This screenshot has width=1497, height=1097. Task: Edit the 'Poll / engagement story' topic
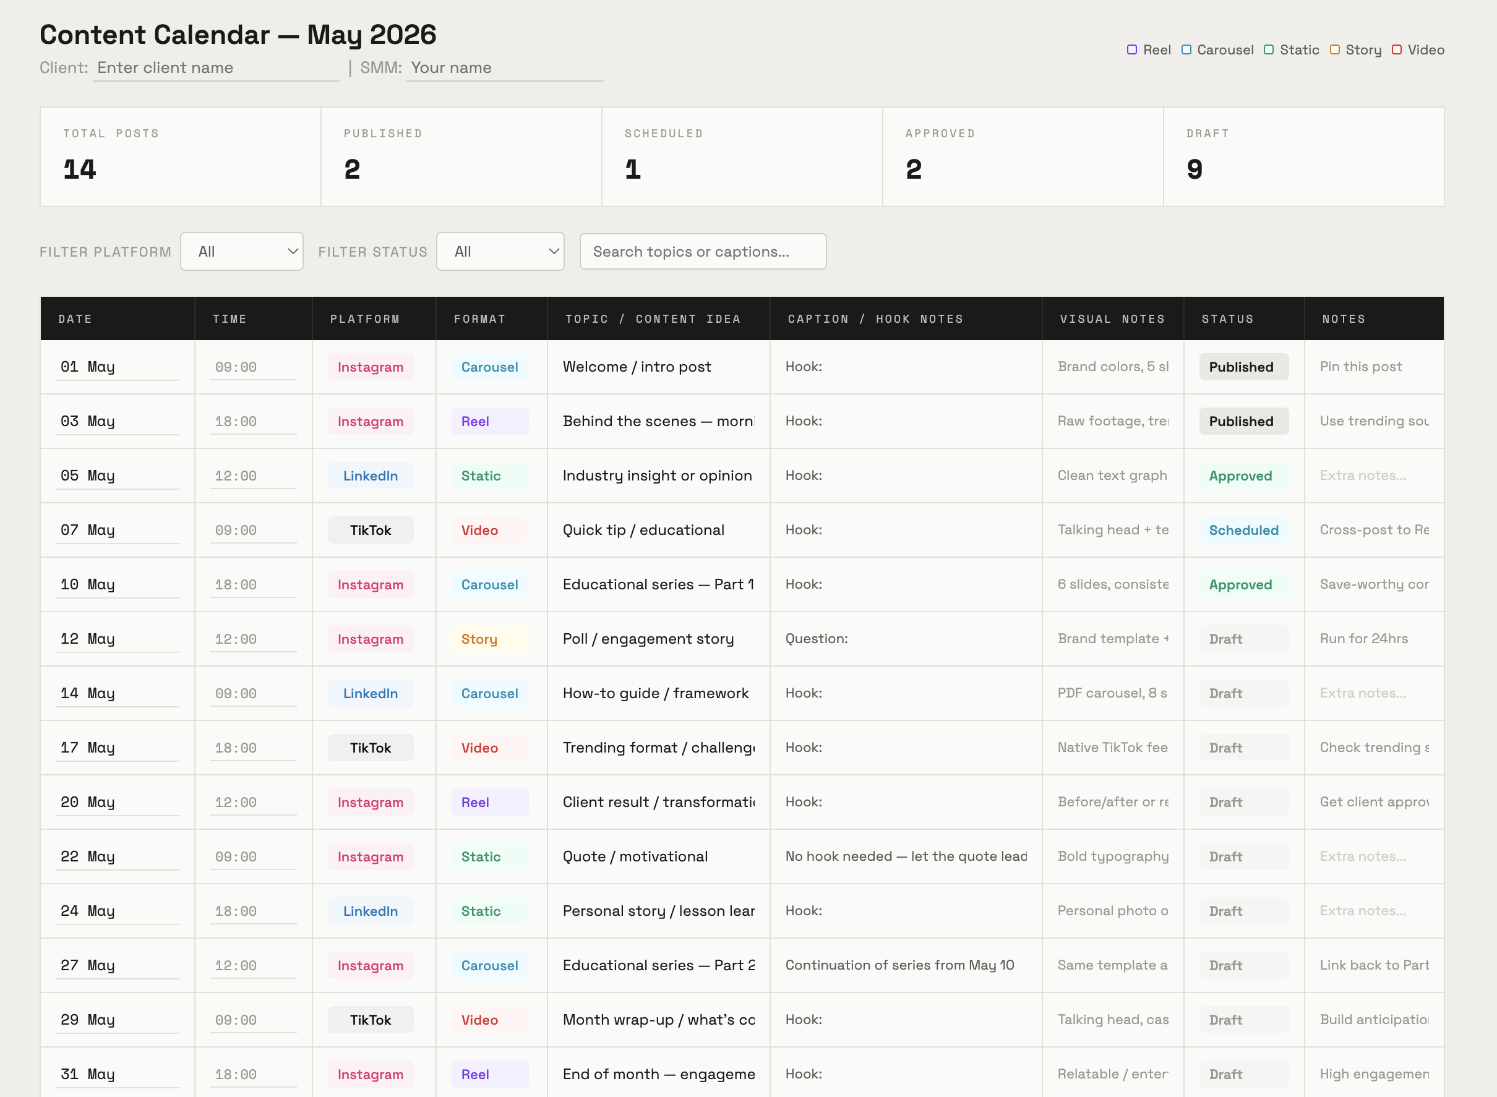tap(658, 639)
